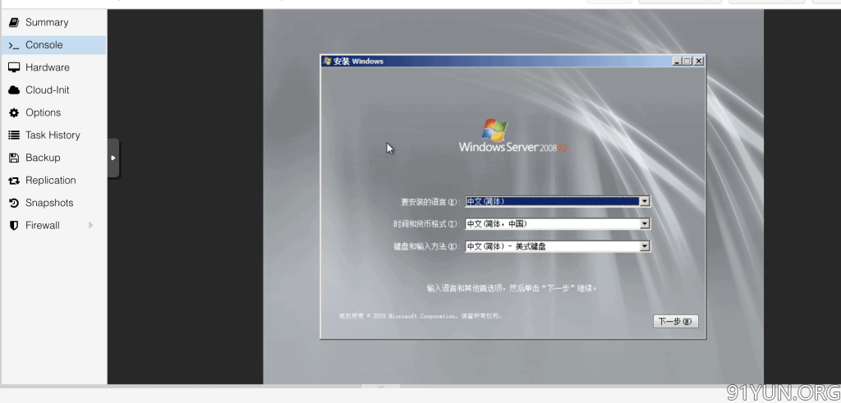Click the Options gear icon
Viewport: 841px width, 403px height.
coord(14,112)
